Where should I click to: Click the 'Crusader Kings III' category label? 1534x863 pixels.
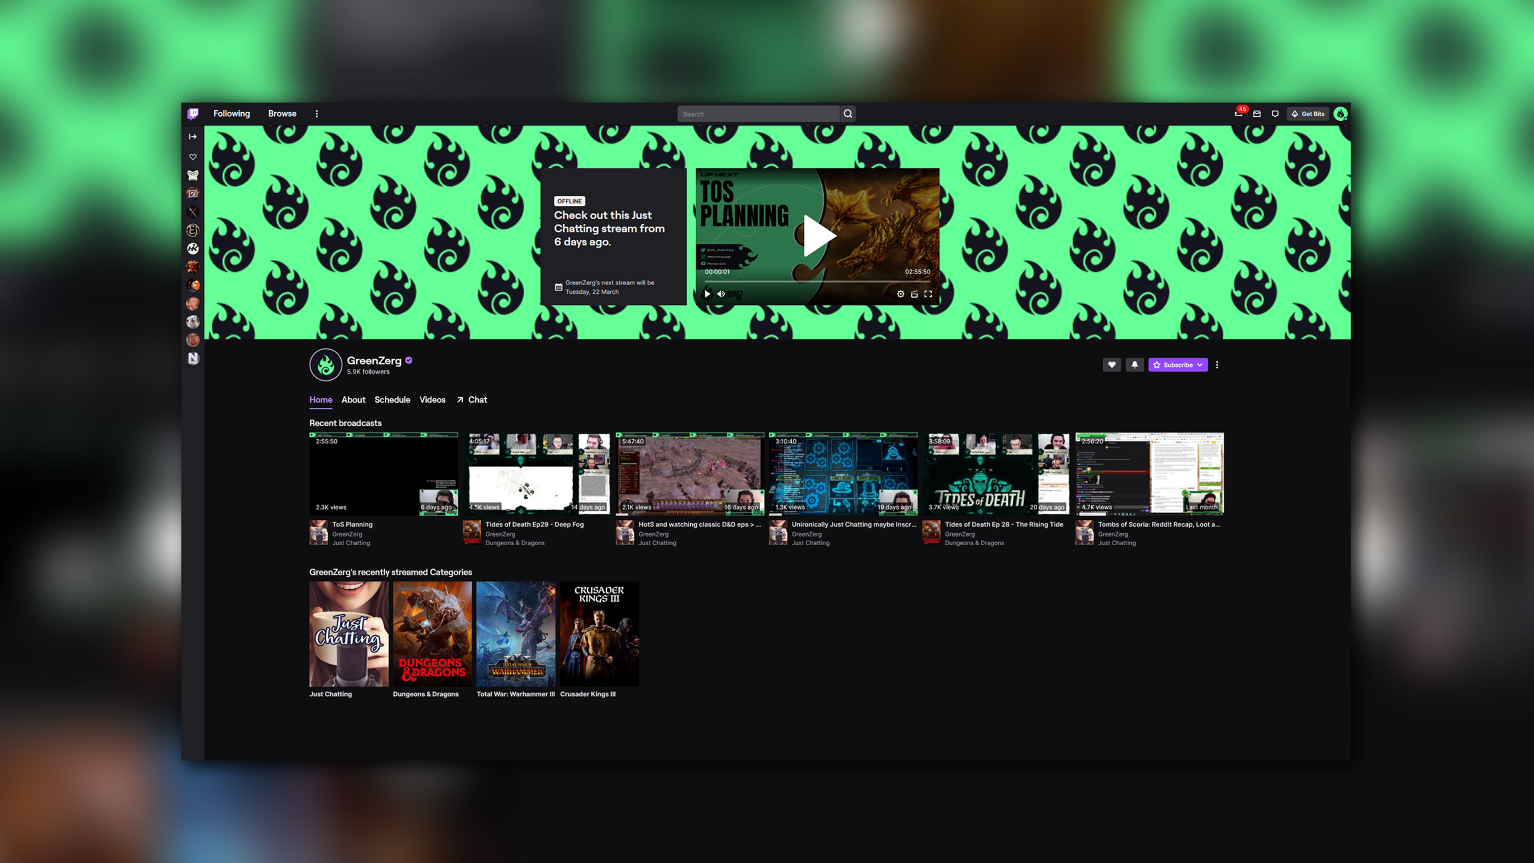[588, 694]
